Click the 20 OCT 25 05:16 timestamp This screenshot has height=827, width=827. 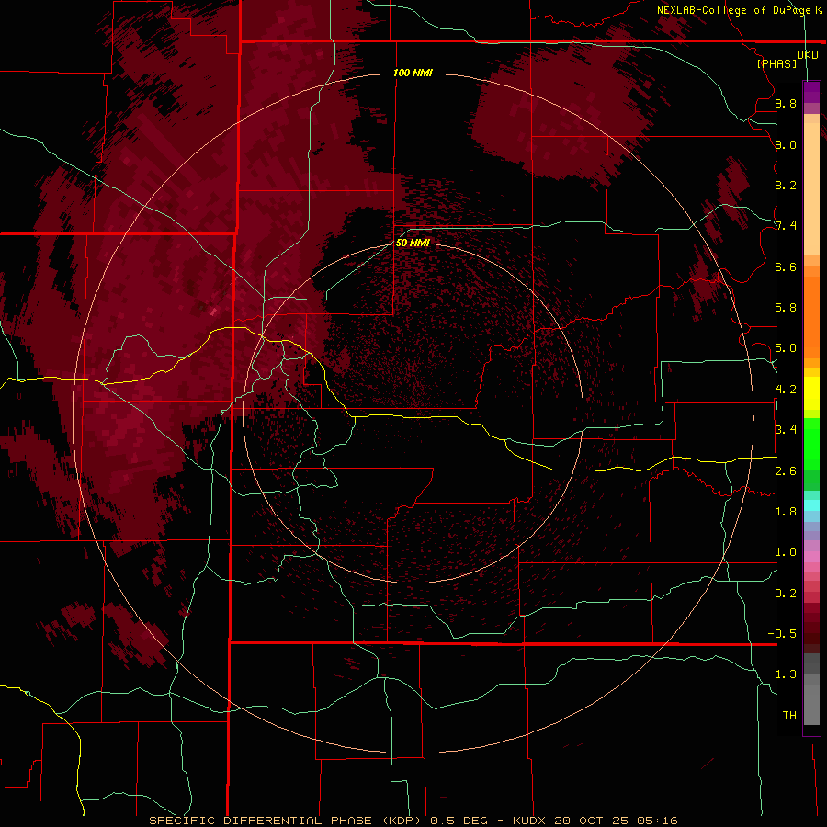tap(616, 821)
